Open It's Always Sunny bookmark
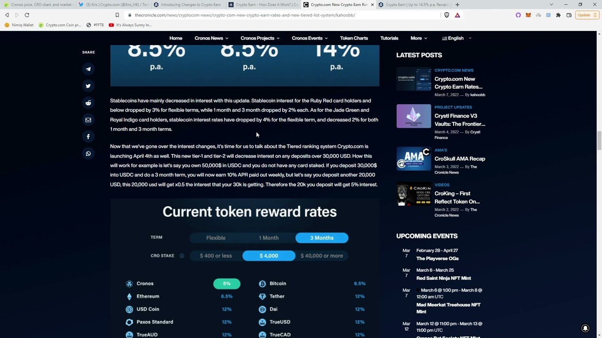The height and width of the screenshot is (338, 602). click(x=130, y=25)
